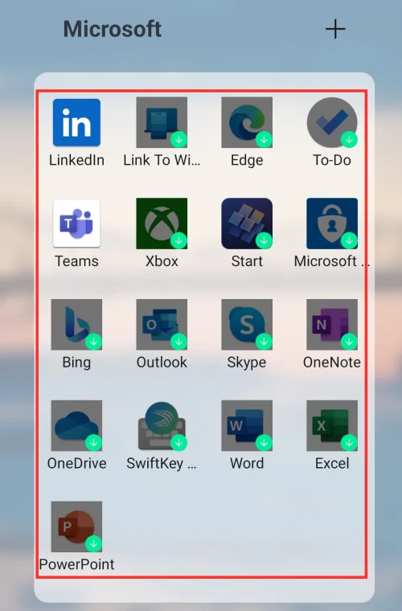Add an app with the plus button
The image size is (402, 611).
point(335,29)
